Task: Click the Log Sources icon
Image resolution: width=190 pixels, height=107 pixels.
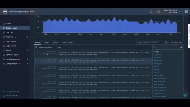Action: point(4,46)
